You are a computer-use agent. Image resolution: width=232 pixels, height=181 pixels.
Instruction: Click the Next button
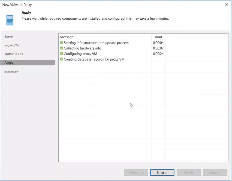[x=162, y=173]
